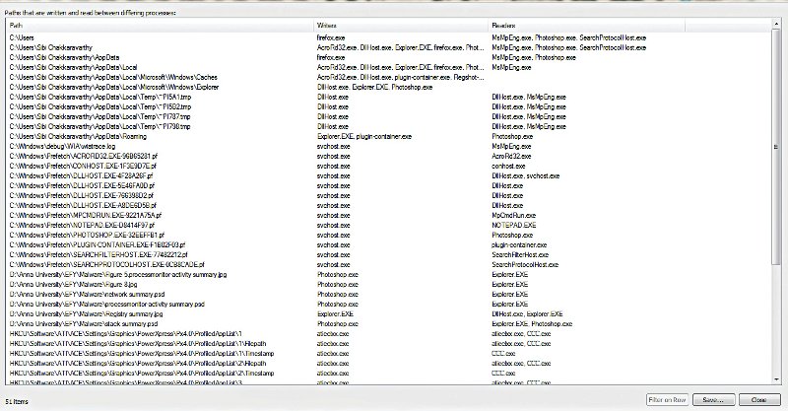The width and height of the screenshot is (788, 411).
Task: Click Readers cell 'DllHost.exe, svchost.exe'
Action: pos(525,176)
